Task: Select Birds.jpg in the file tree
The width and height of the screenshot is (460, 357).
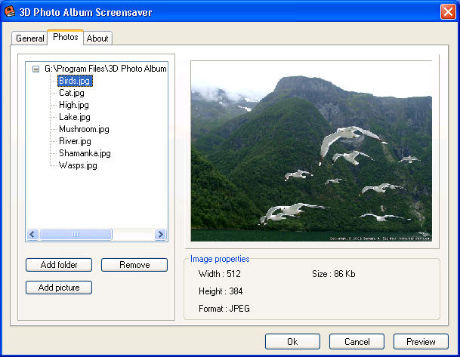Action: tap(75, 81)
